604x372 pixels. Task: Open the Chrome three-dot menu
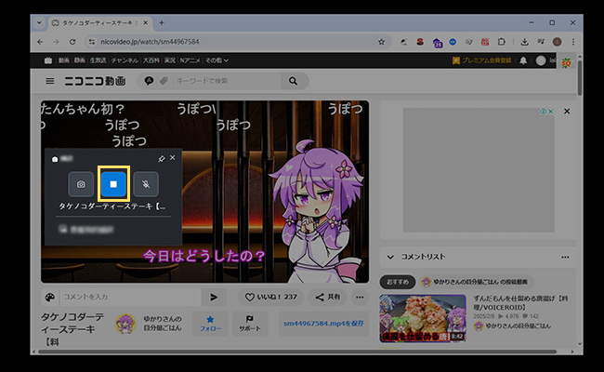[573, 42]
